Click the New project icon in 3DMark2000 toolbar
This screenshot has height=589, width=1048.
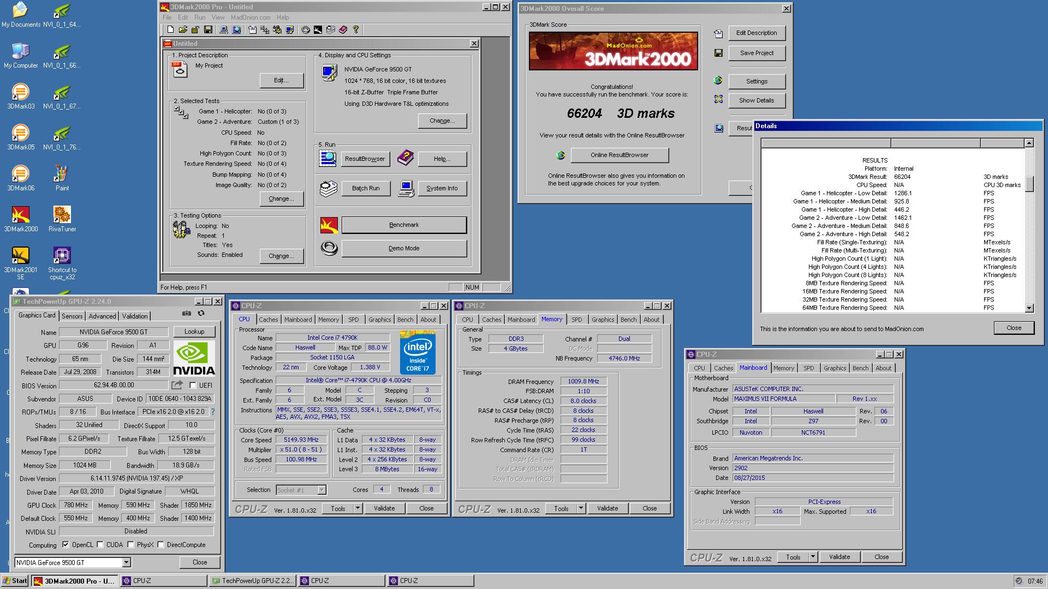(x=170, y=29)
